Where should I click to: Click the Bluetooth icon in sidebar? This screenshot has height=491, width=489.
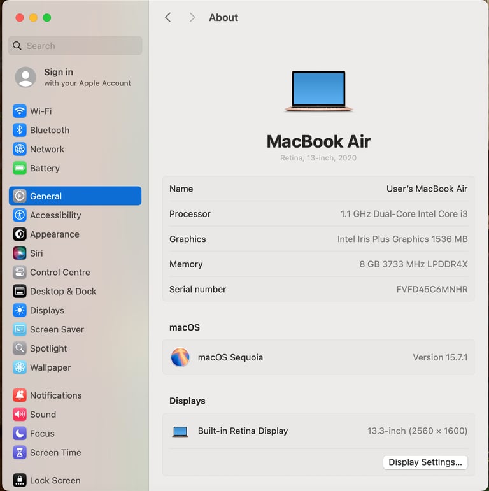[x=19, y=130]
